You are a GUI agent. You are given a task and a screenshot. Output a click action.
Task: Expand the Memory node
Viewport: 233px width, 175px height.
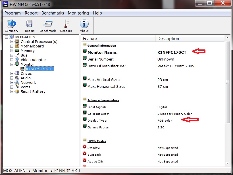(x=12, y=51)
